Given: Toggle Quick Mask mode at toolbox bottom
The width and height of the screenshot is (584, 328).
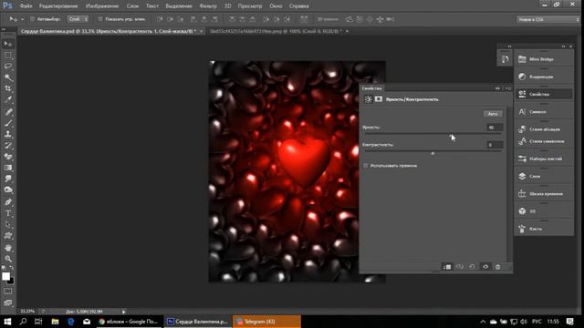Looking at the screenshot, I should (x=8, y=292).
